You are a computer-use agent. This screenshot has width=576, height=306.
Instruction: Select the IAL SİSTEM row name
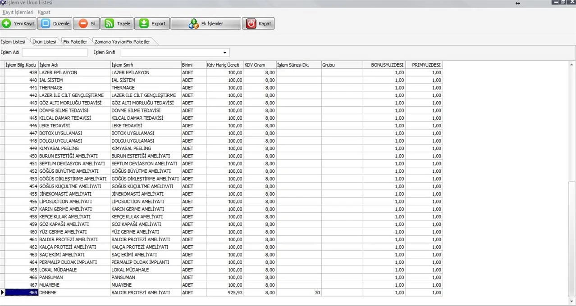(x=51, y=80)
